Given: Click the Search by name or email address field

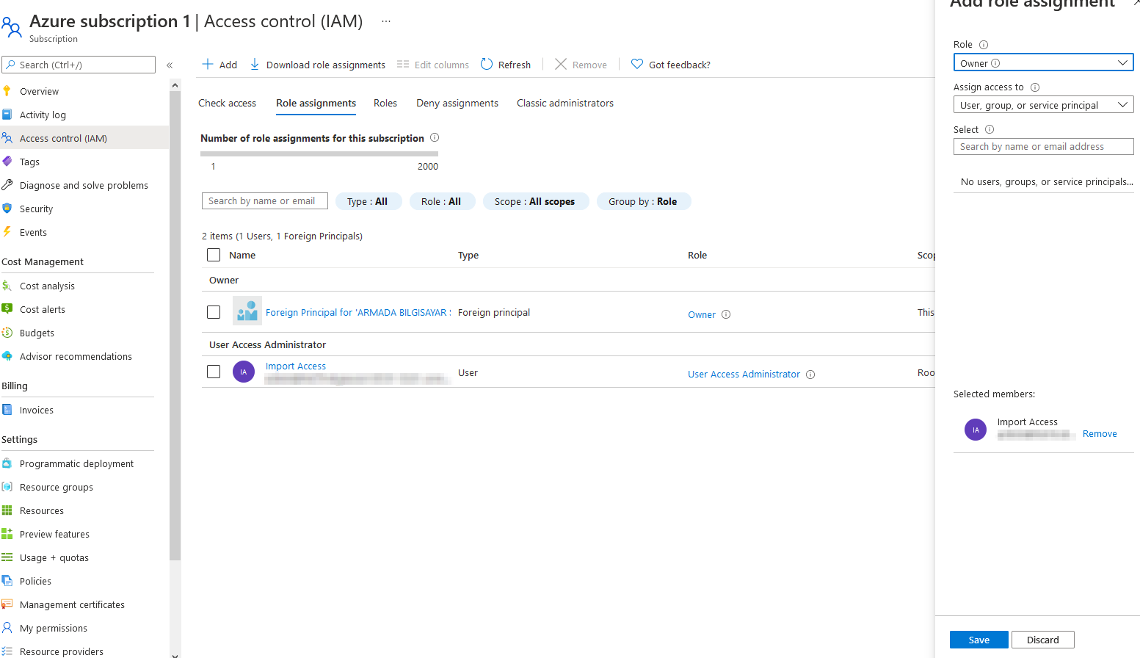Looking at the screenshot, I should click(1043, 147).
